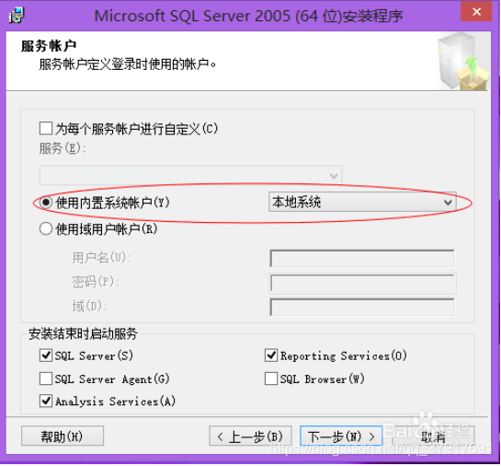
Task: Click the 安装结束时启动服务 group label
Action: (83, 334)
